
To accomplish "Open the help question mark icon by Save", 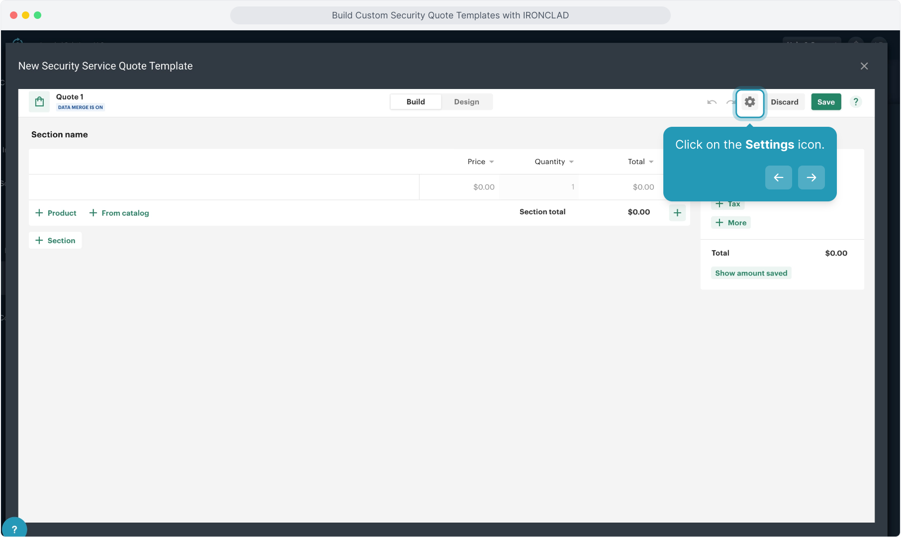I will tap(855, 102).
